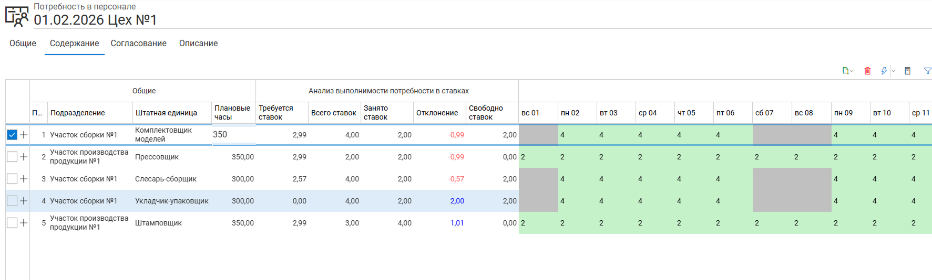Tick the checkbox for row 4 Укладчик-упаковщик
This screenshot has height=280, width=932.
tap(12, 201)
